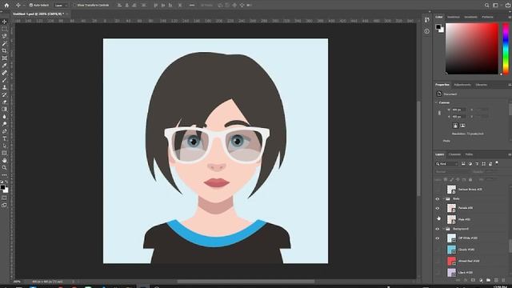Screen dimensions: 512x288
Task: Show the Almost Red layer
Action: click(438, 261)
